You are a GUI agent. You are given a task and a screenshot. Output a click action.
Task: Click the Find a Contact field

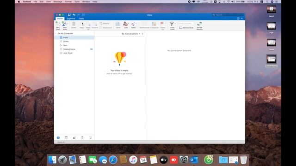tap(186, 24)
